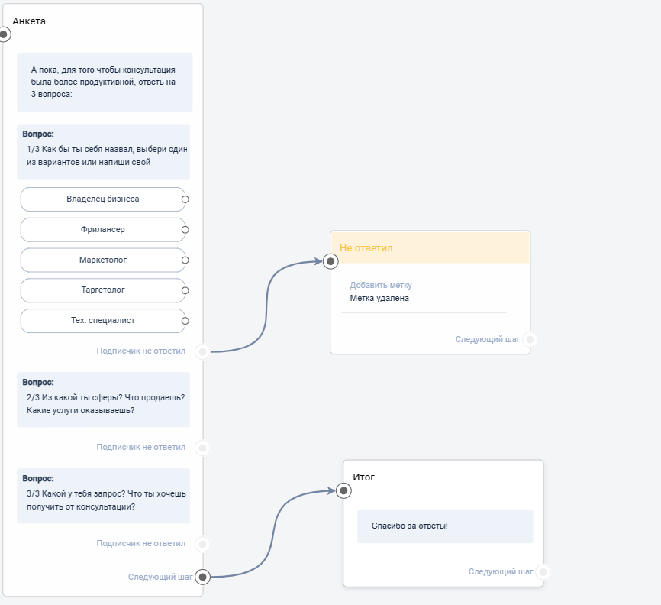Click the output dot on the Владелец бизнеса option
Image resolution: width=661 pixels, height=605 pixels.
coord(185,199)
